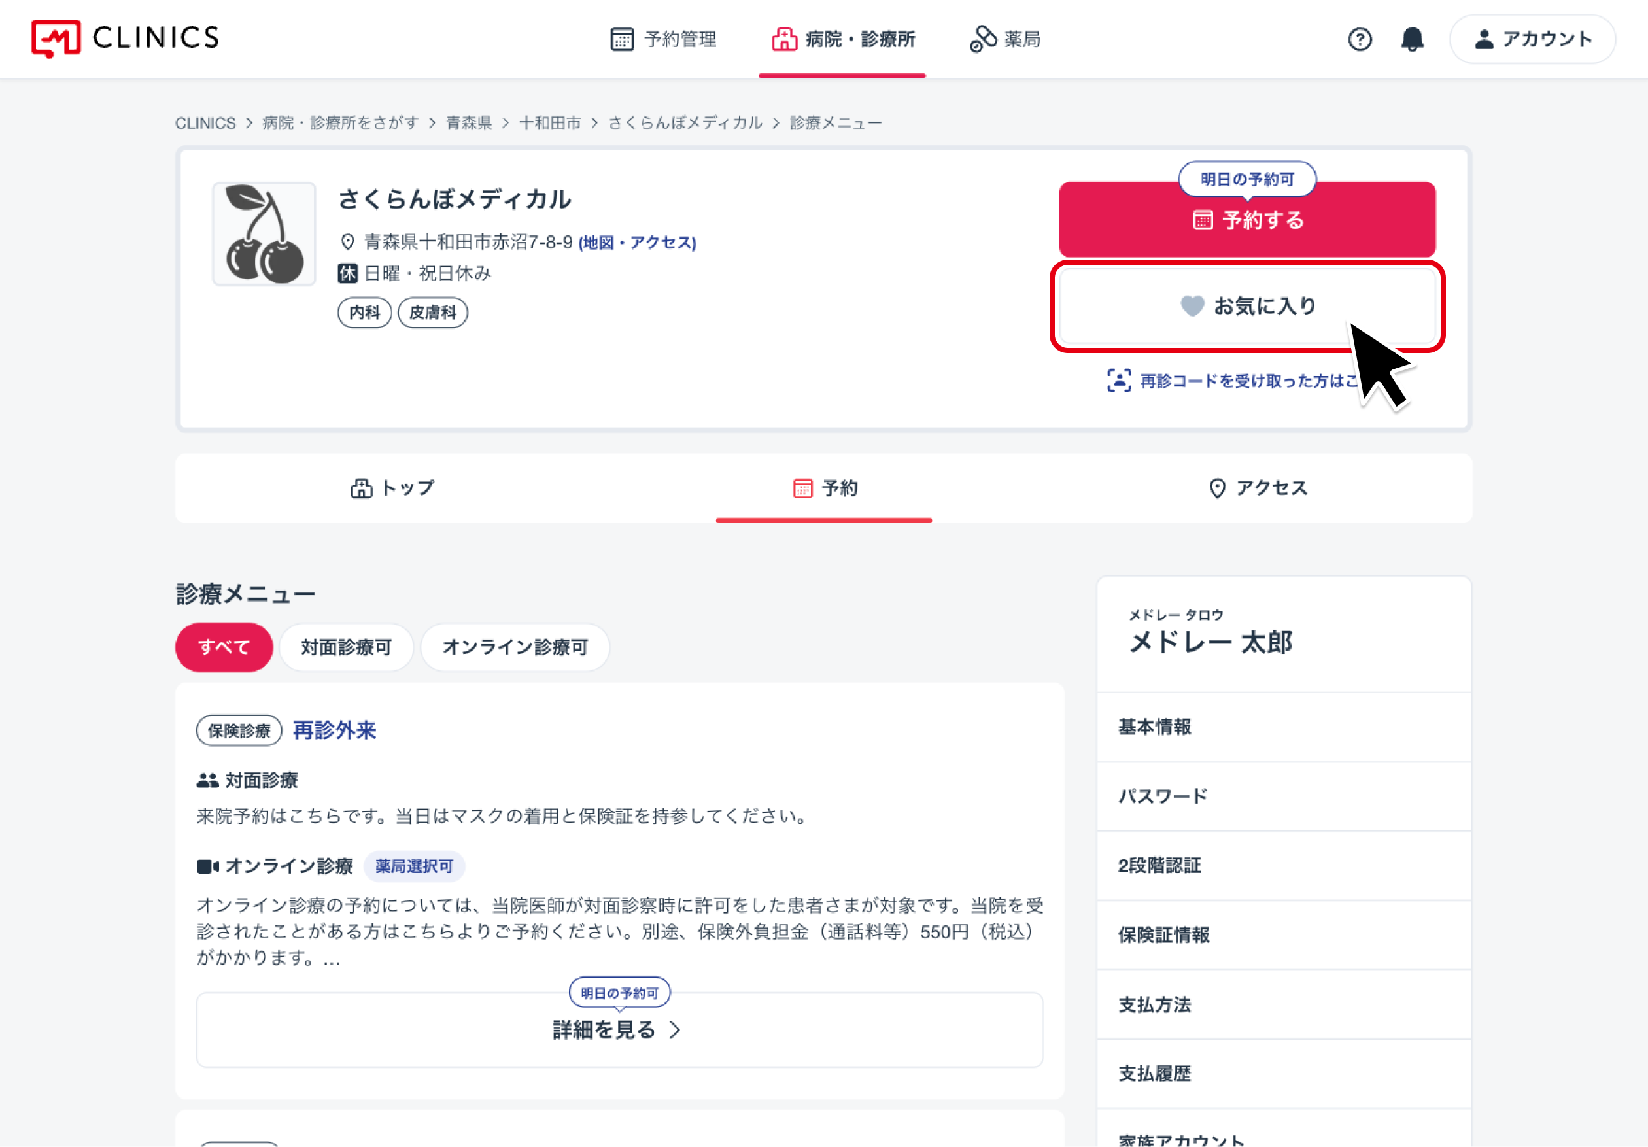Open the notifications bell

[1412, 39]
